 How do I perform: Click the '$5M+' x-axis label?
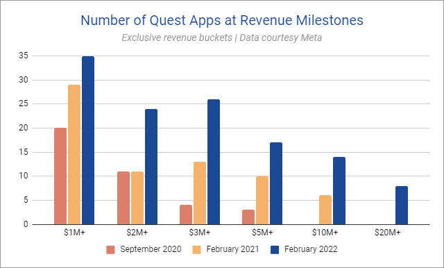pos(262,233)
